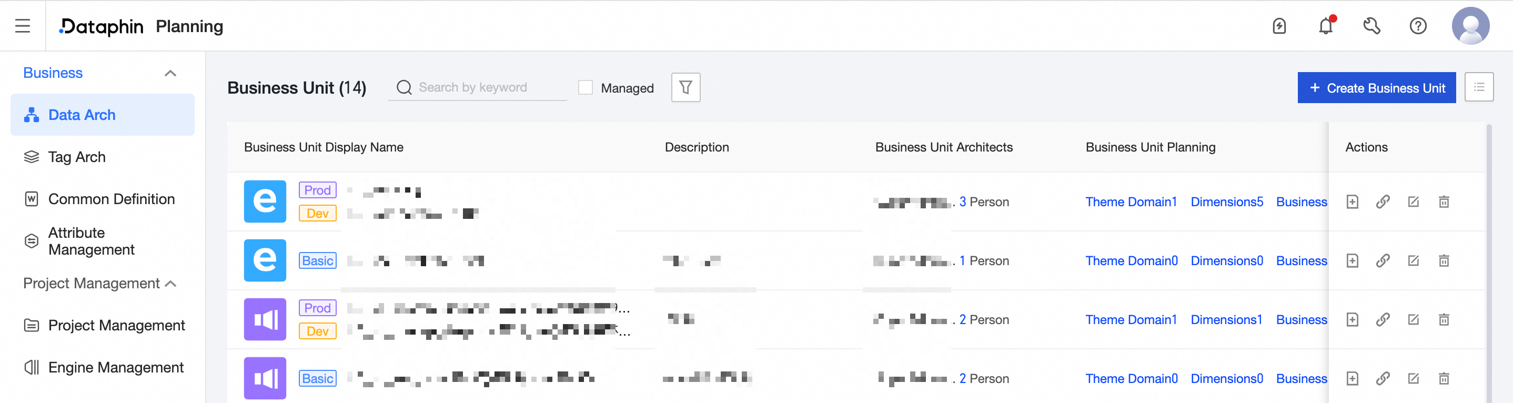Click the notification bell icon
Viewport: 1513px width, 403px height.
[x=1326, y=26]
